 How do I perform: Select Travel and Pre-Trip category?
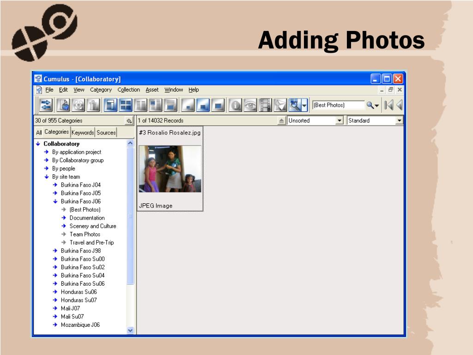click(92, 242)
